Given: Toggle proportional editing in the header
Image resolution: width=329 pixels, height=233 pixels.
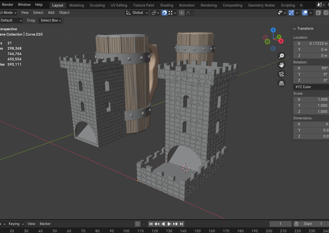Looking at the screenshot, I should 182,13.
